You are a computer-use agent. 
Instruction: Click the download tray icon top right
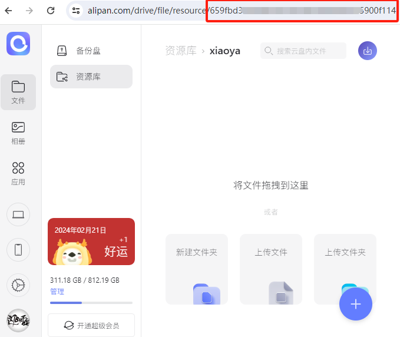tap(368, 51)
